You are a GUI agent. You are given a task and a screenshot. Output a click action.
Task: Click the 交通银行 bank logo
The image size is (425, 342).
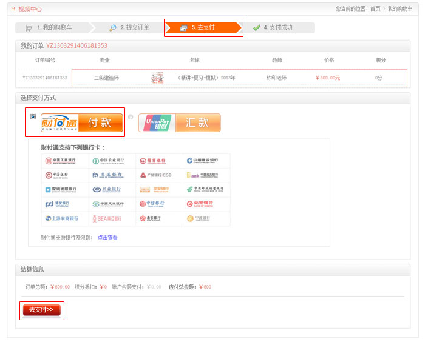(108, 175)
